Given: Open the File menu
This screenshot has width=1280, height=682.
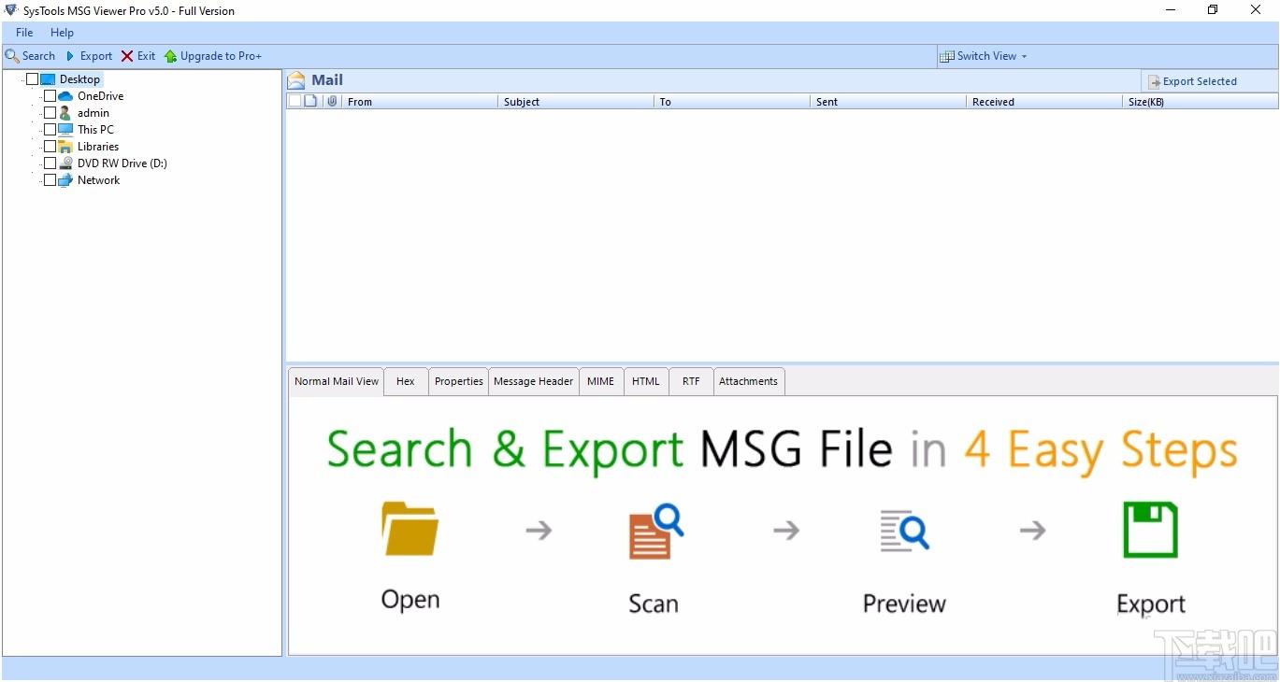Looking at the screenshot, I should pos(24,33).
